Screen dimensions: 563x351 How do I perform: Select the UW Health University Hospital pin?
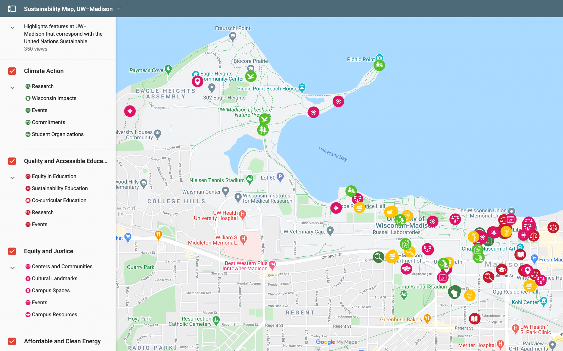242,215
